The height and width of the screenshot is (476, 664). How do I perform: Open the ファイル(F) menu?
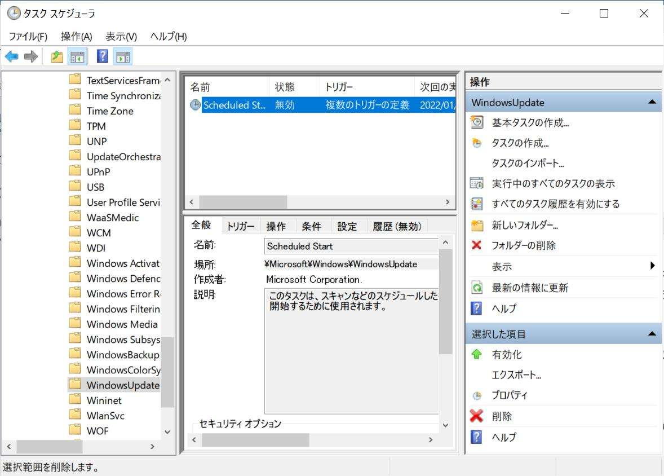(x=28, y=37)
